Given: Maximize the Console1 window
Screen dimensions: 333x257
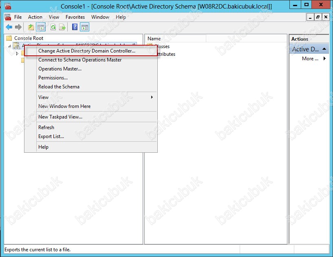Looking at the screenshot, I should pyautogui.click(x=307, y=5).
